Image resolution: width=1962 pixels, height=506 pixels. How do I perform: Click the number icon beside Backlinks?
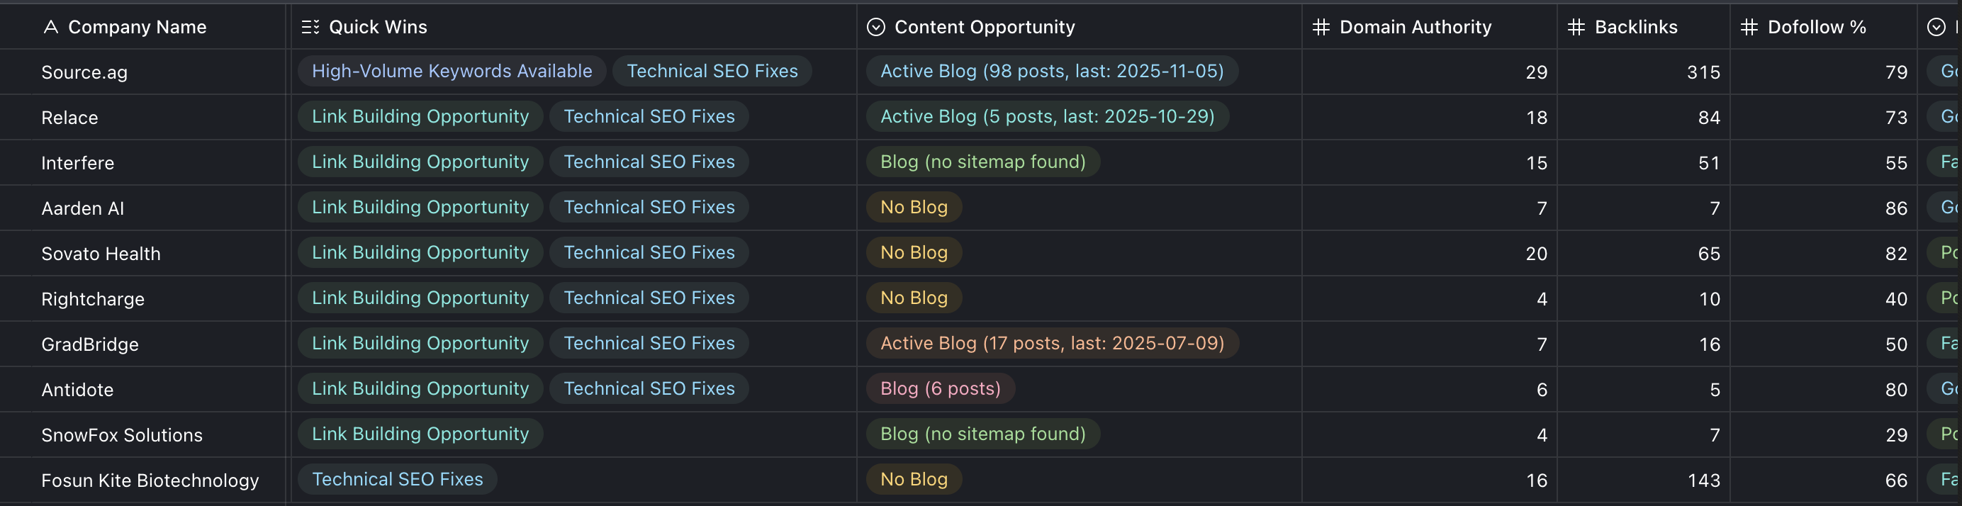[x=1575, y=27]
